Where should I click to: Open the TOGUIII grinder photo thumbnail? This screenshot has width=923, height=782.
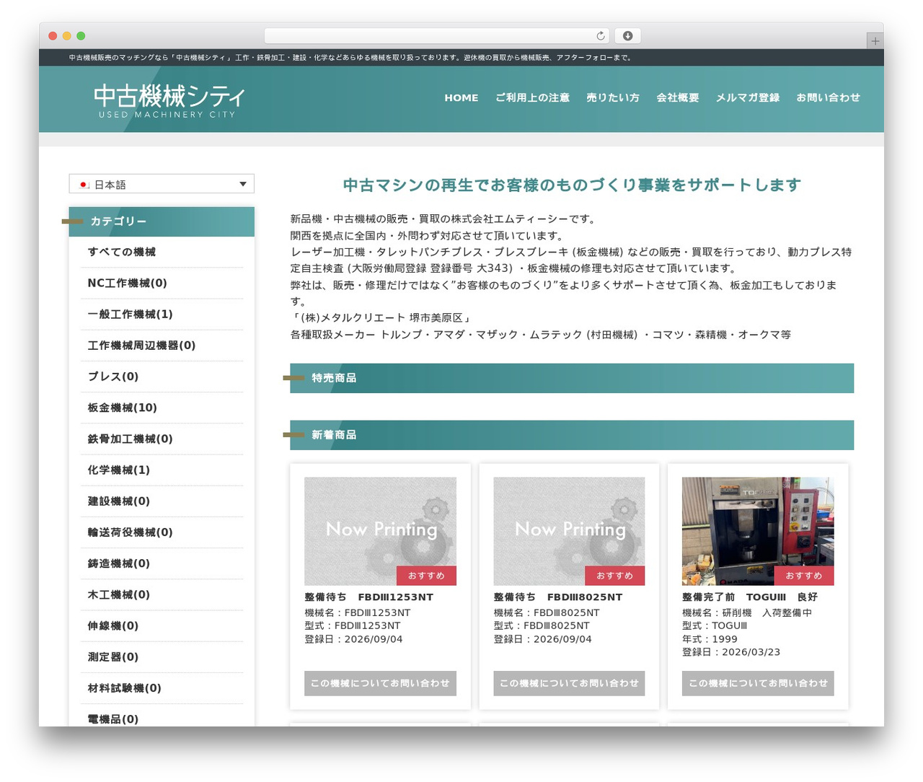coord(758,531)
